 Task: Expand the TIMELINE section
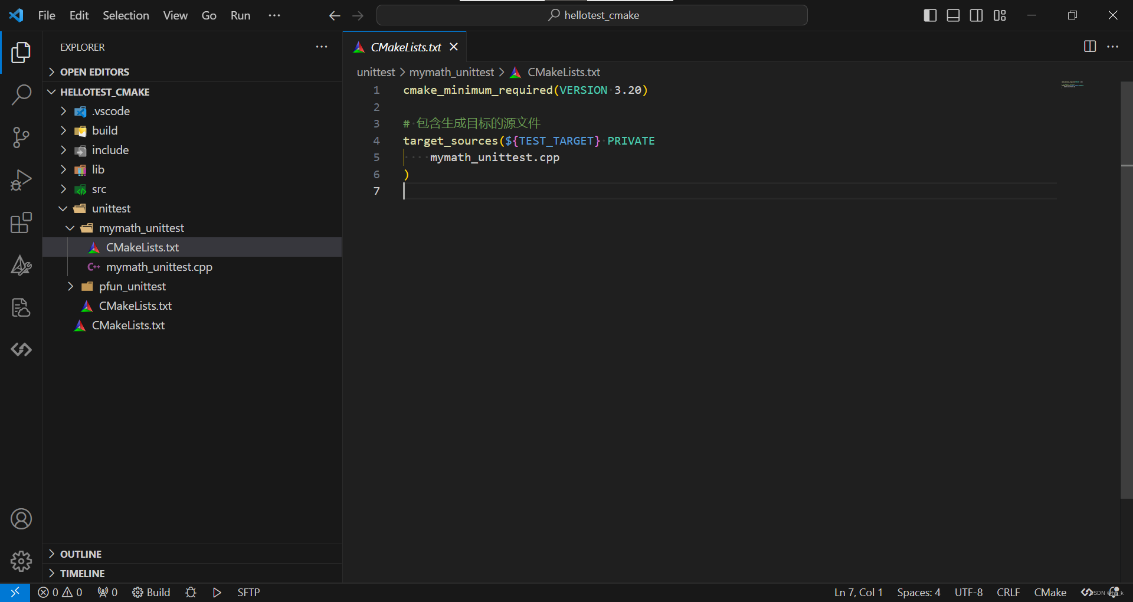pos(192,574)
